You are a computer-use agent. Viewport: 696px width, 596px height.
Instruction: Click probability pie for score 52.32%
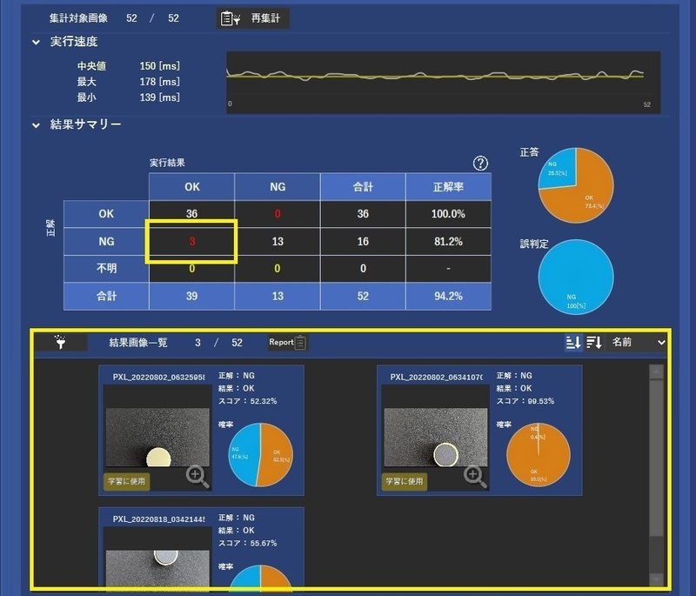coord(260,455)
